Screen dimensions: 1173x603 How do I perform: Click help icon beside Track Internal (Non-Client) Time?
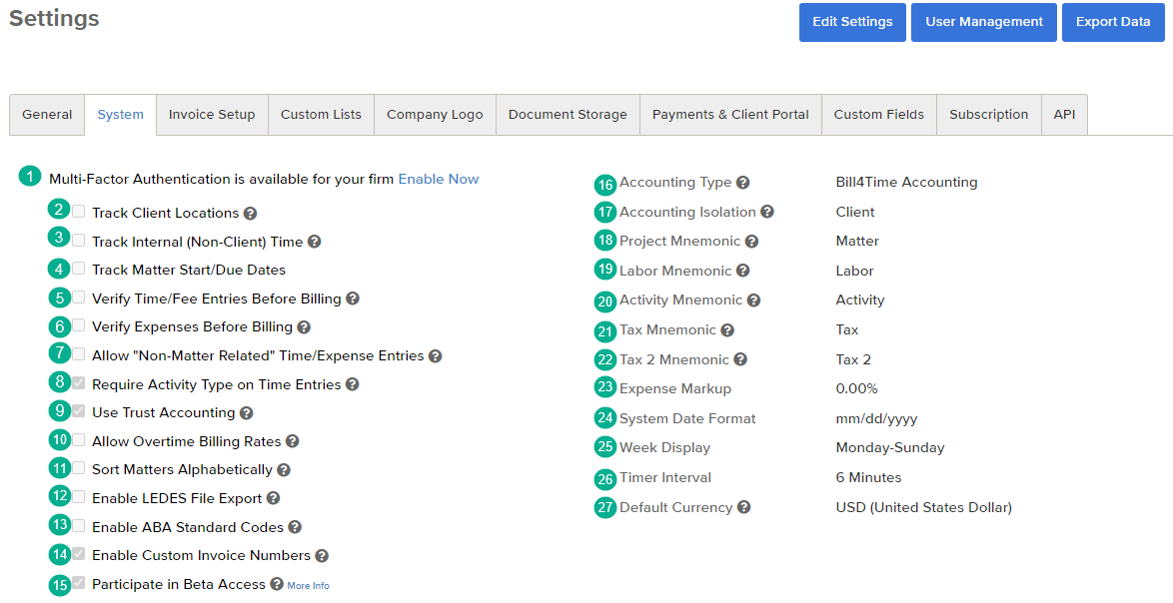(314, 242)
